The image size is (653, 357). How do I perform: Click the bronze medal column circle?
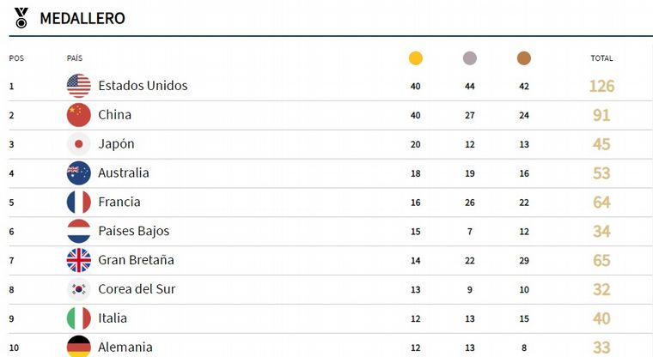click(524, 58)
